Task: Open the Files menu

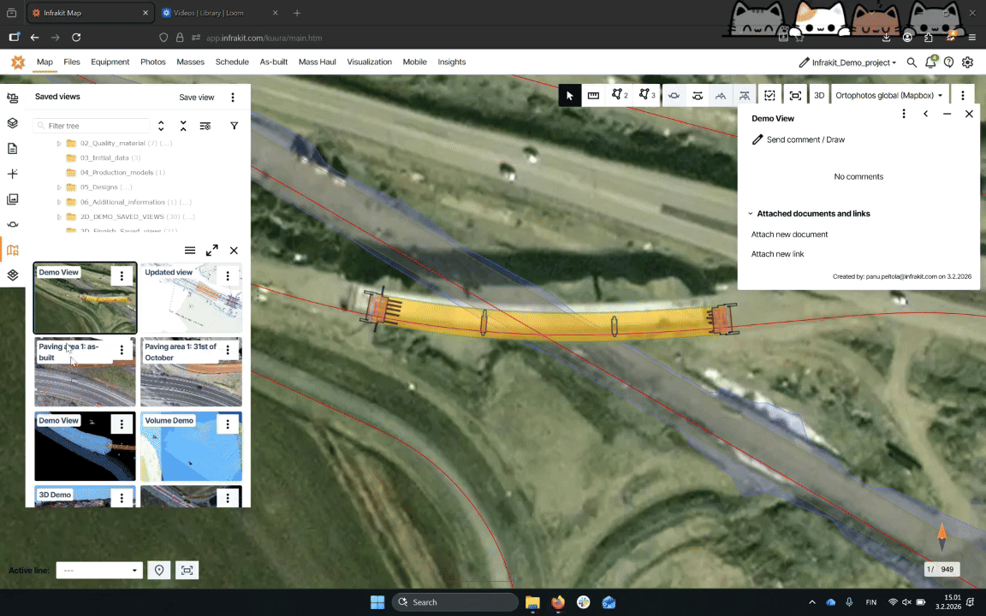Action: [x=72, y=62]
